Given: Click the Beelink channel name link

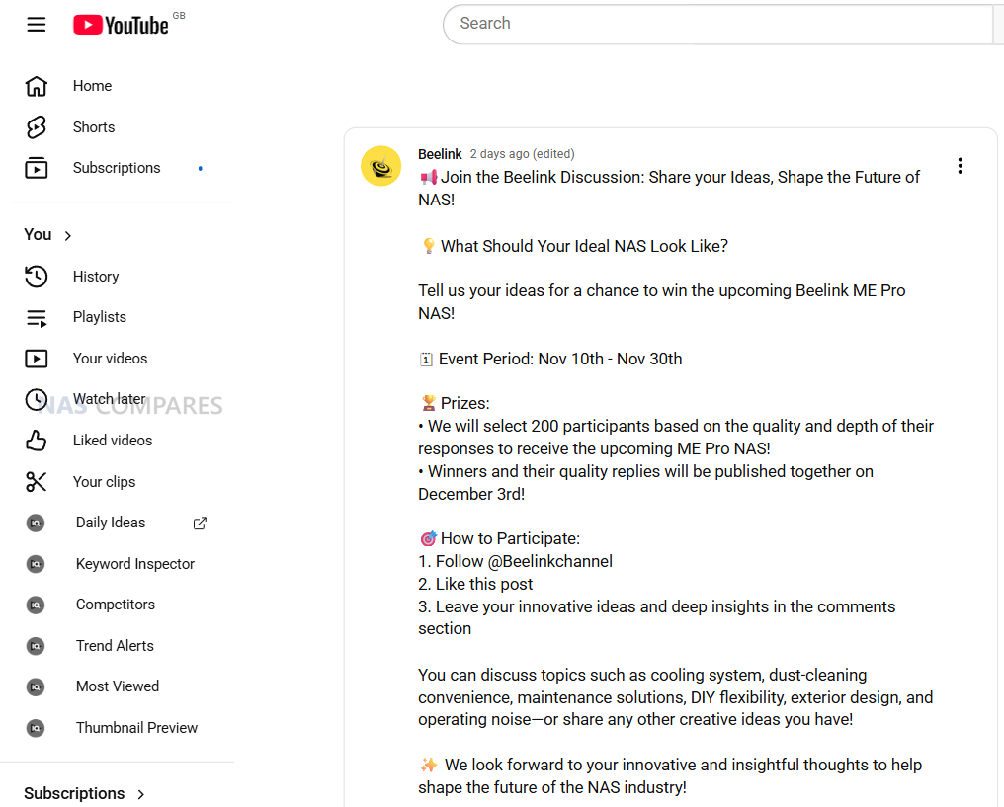Looking at the screenshot, I should [440, 154].
